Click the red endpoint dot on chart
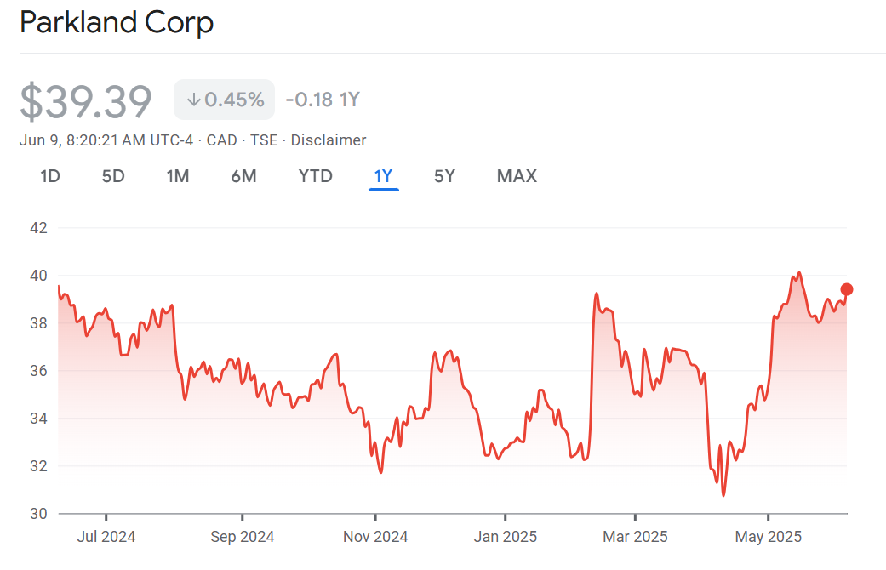The height and width of the screenshot is (570, 886). pyautogui.click(x=846, y=289)
